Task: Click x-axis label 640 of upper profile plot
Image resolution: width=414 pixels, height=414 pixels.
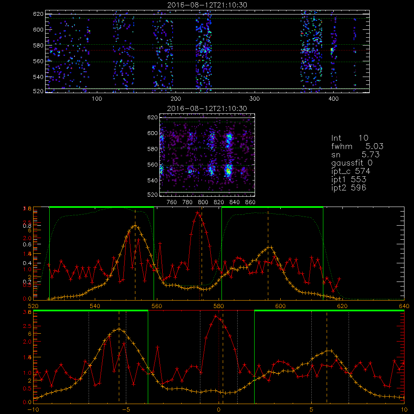Action: point(404,306)
